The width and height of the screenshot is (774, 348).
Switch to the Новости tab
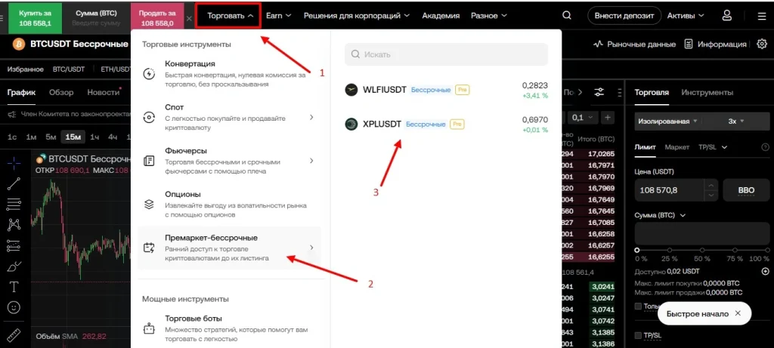tap(103, 92)
